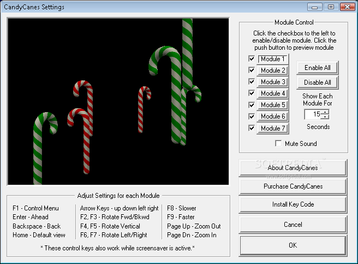This screenshot has width=358, height=264.
Task: Uncheck the Module 2 checkbox
Action: (252, 70)
